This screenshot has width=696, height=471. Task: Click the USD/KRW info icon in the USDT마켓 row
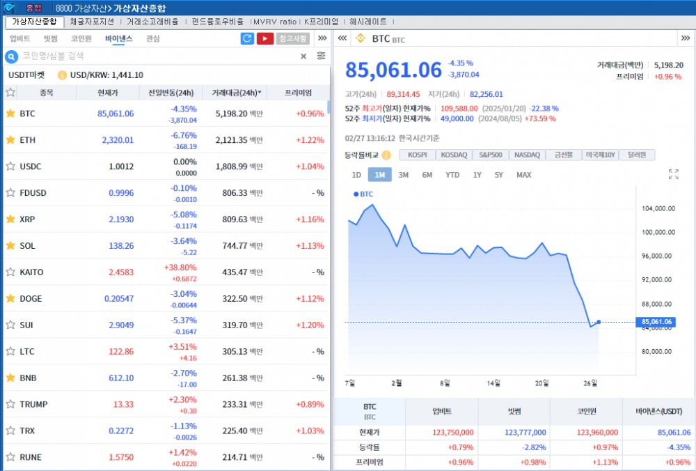click(x=61, y=74)
